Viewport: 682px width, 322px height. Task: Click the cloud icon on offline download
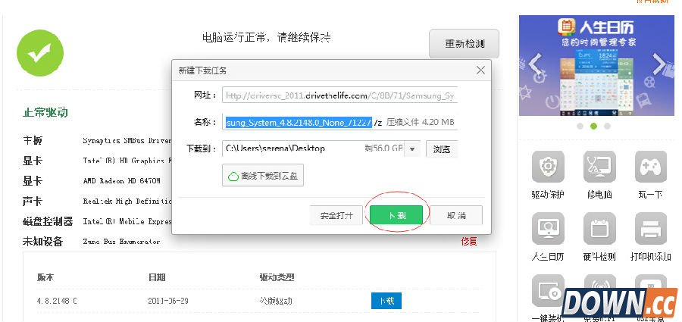(x=233, y=177)
